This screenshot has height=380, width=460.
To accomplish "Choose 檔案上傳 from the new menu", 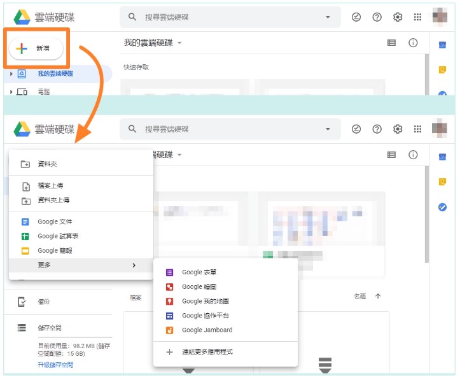I will [50, 186].
